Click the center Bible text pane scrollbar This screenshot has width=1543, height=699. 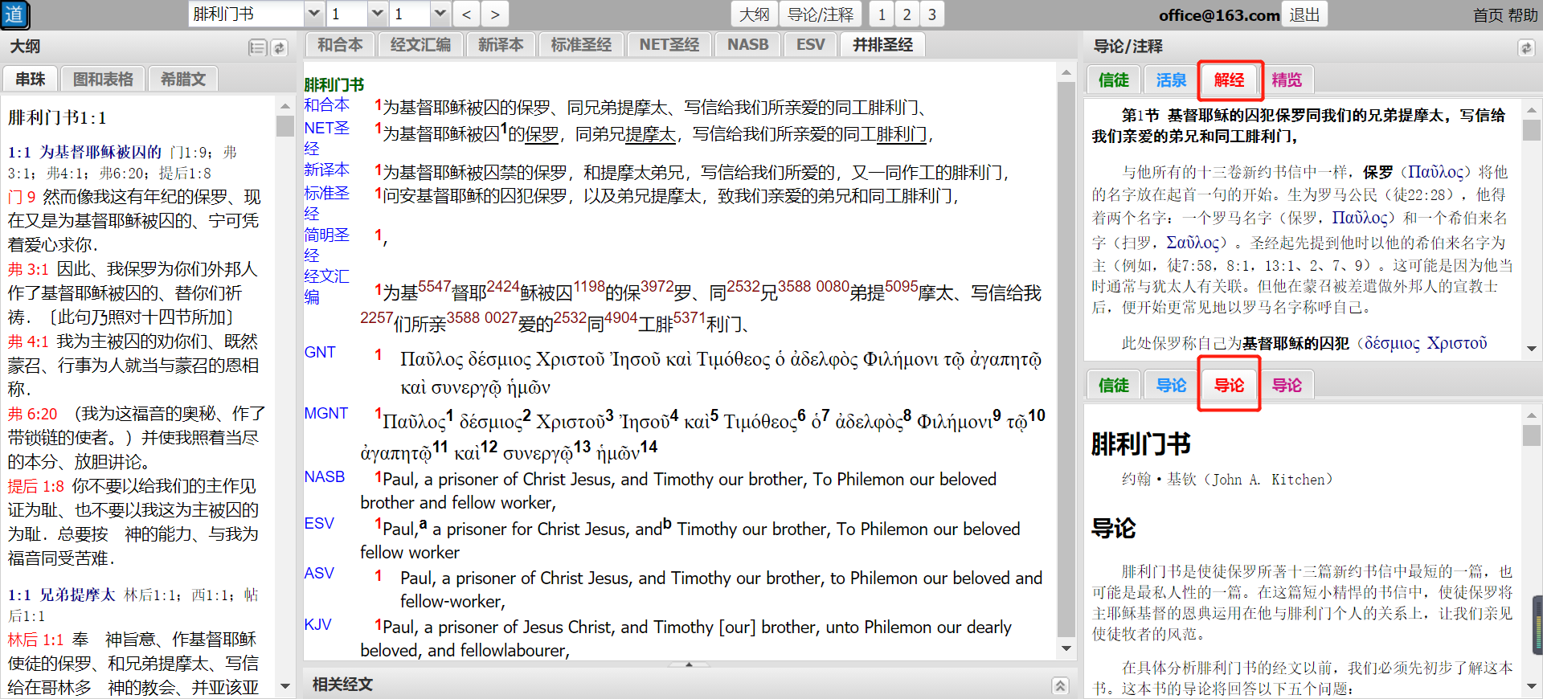pyautogui.click(x=1066, y=362)
